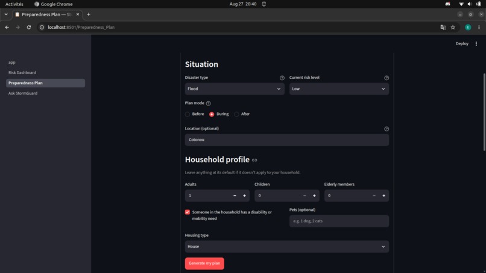Click the 'Leave anything at its default' helper text

tap(242, 172)
